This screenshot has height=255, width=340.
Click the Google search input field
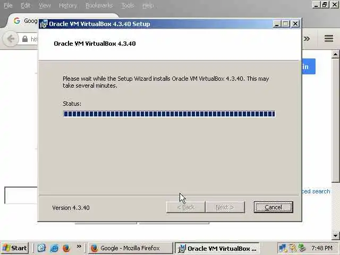(x=21, y=195)
